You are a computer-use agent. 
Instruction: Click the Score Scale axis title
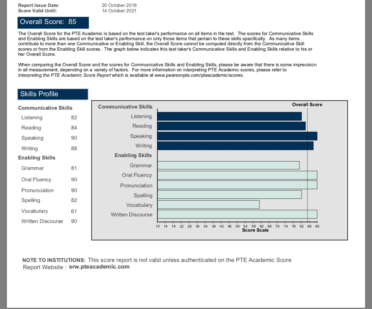(255, 230)
